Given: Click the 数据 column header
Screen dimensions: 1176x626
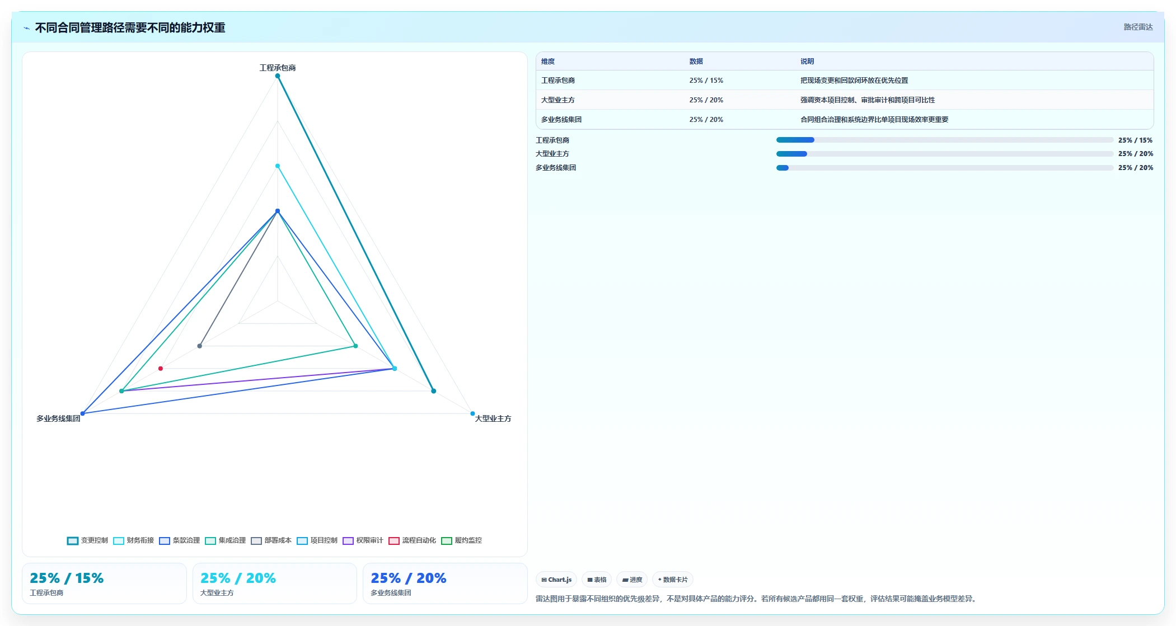Looking at the screenshot, I should pyautogui.click(x=696, y=62).
